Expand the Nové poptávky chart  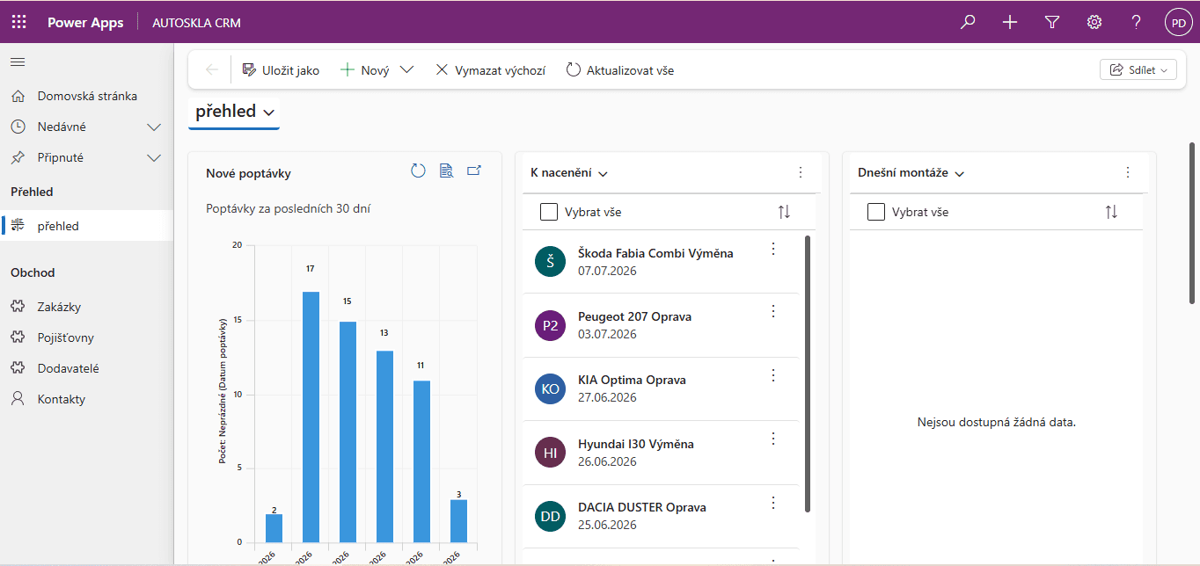pos(474,171)
